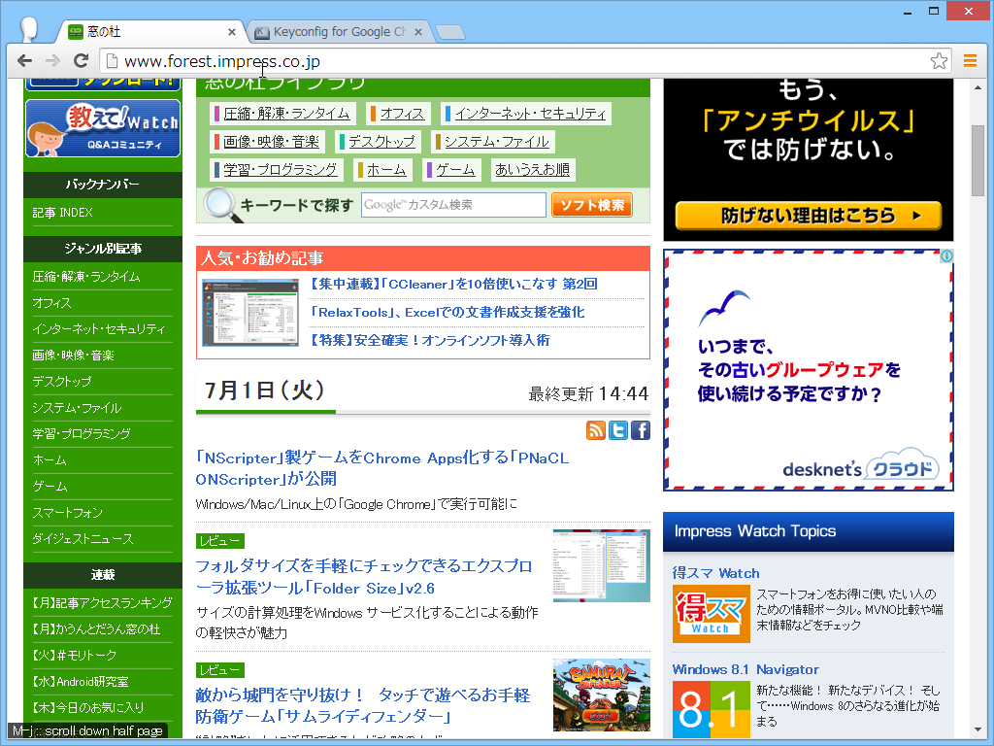Go back using the back arrow
The height and width of the screenshot is (746, 994).
click(24, 60)
